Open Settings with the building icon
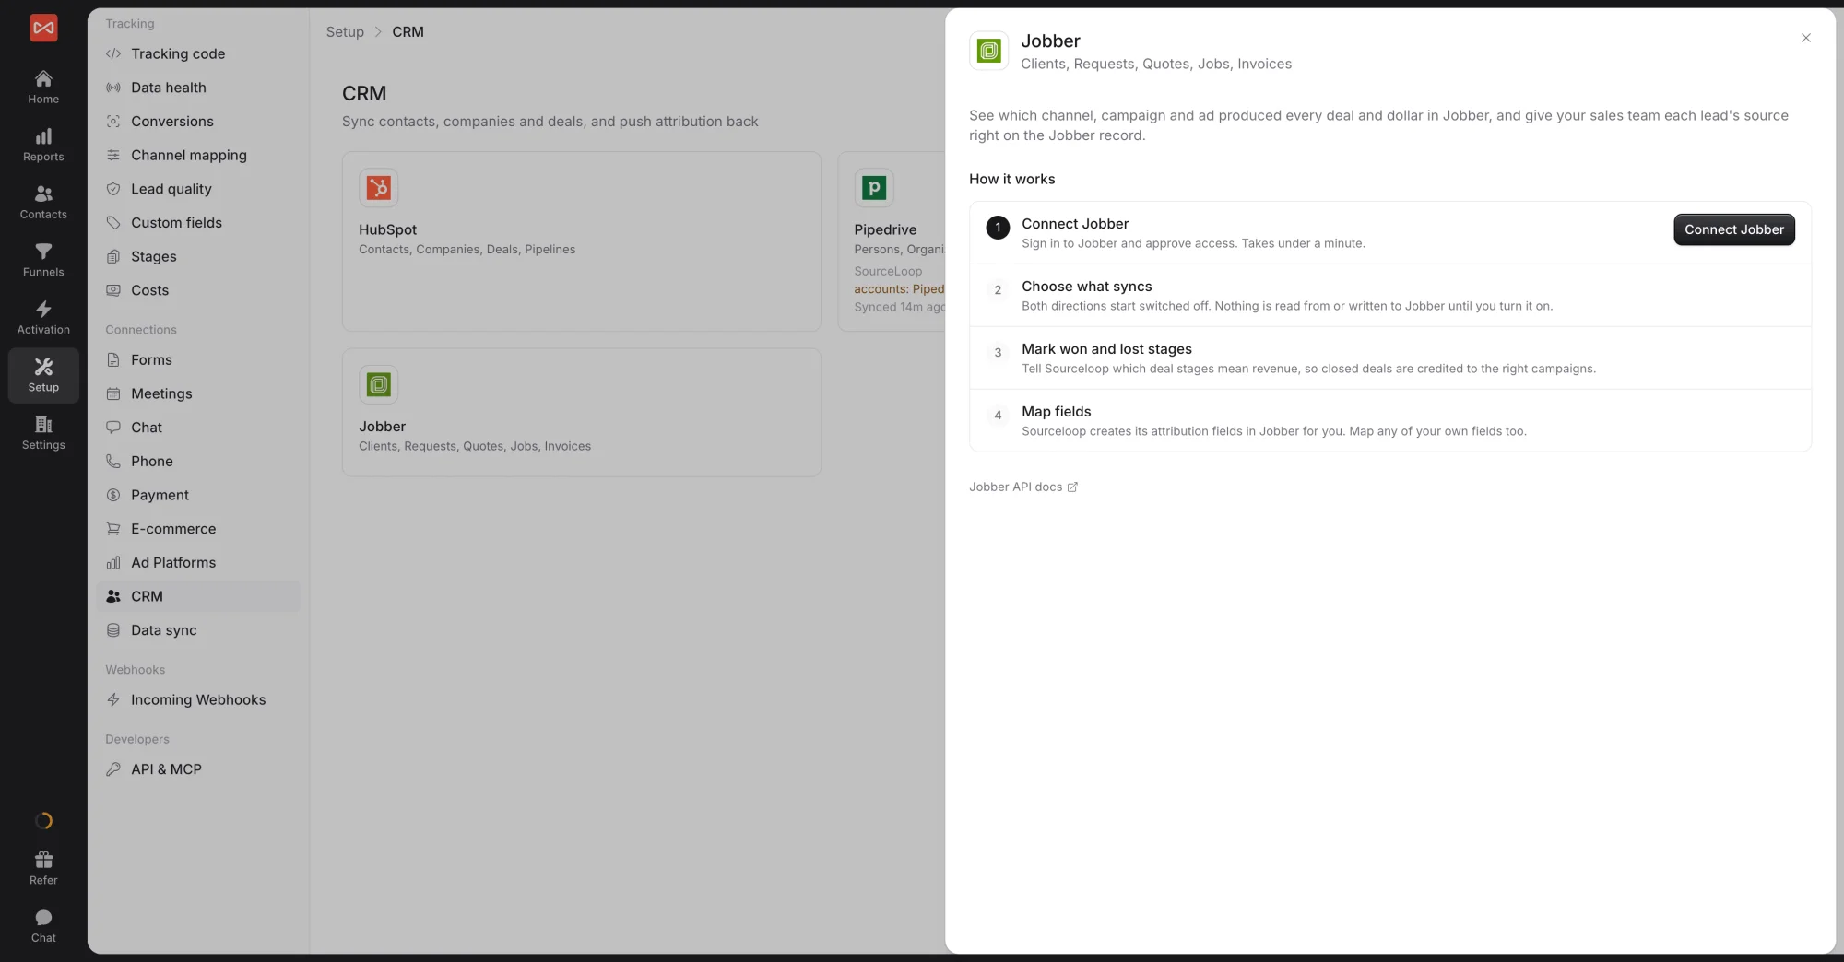This screenshot has width=1844, height=962. tap(43, 432)
